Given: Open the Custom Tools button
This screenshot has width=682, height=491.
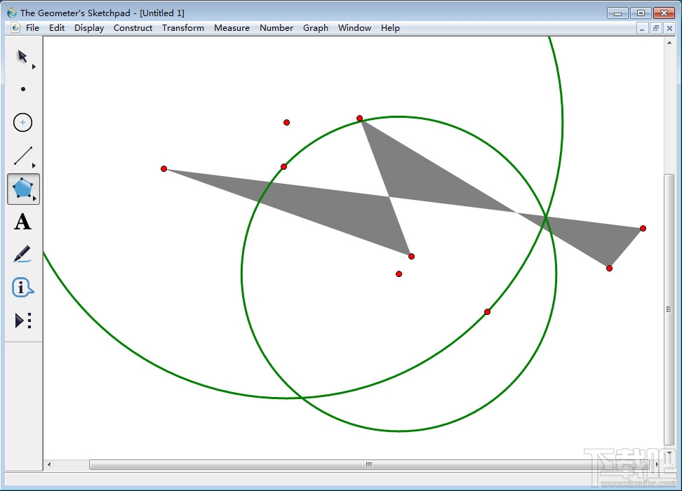Looking at the screenshot, I should (x=23, y=321).
